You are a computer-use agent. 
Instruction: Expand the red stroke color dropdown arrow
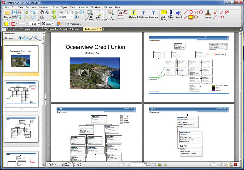(17, 24)
